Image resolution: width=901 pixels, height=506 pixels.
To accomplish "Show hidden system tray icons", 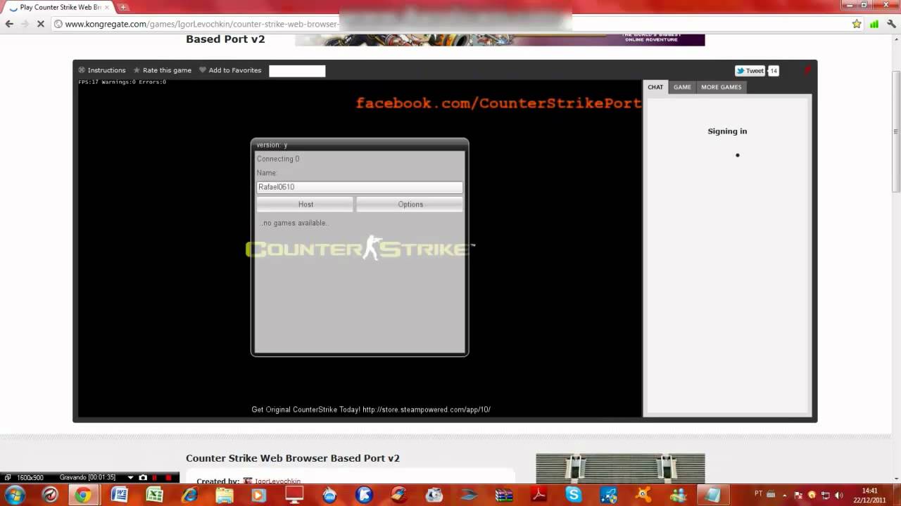I will click(x=785, y=495).
